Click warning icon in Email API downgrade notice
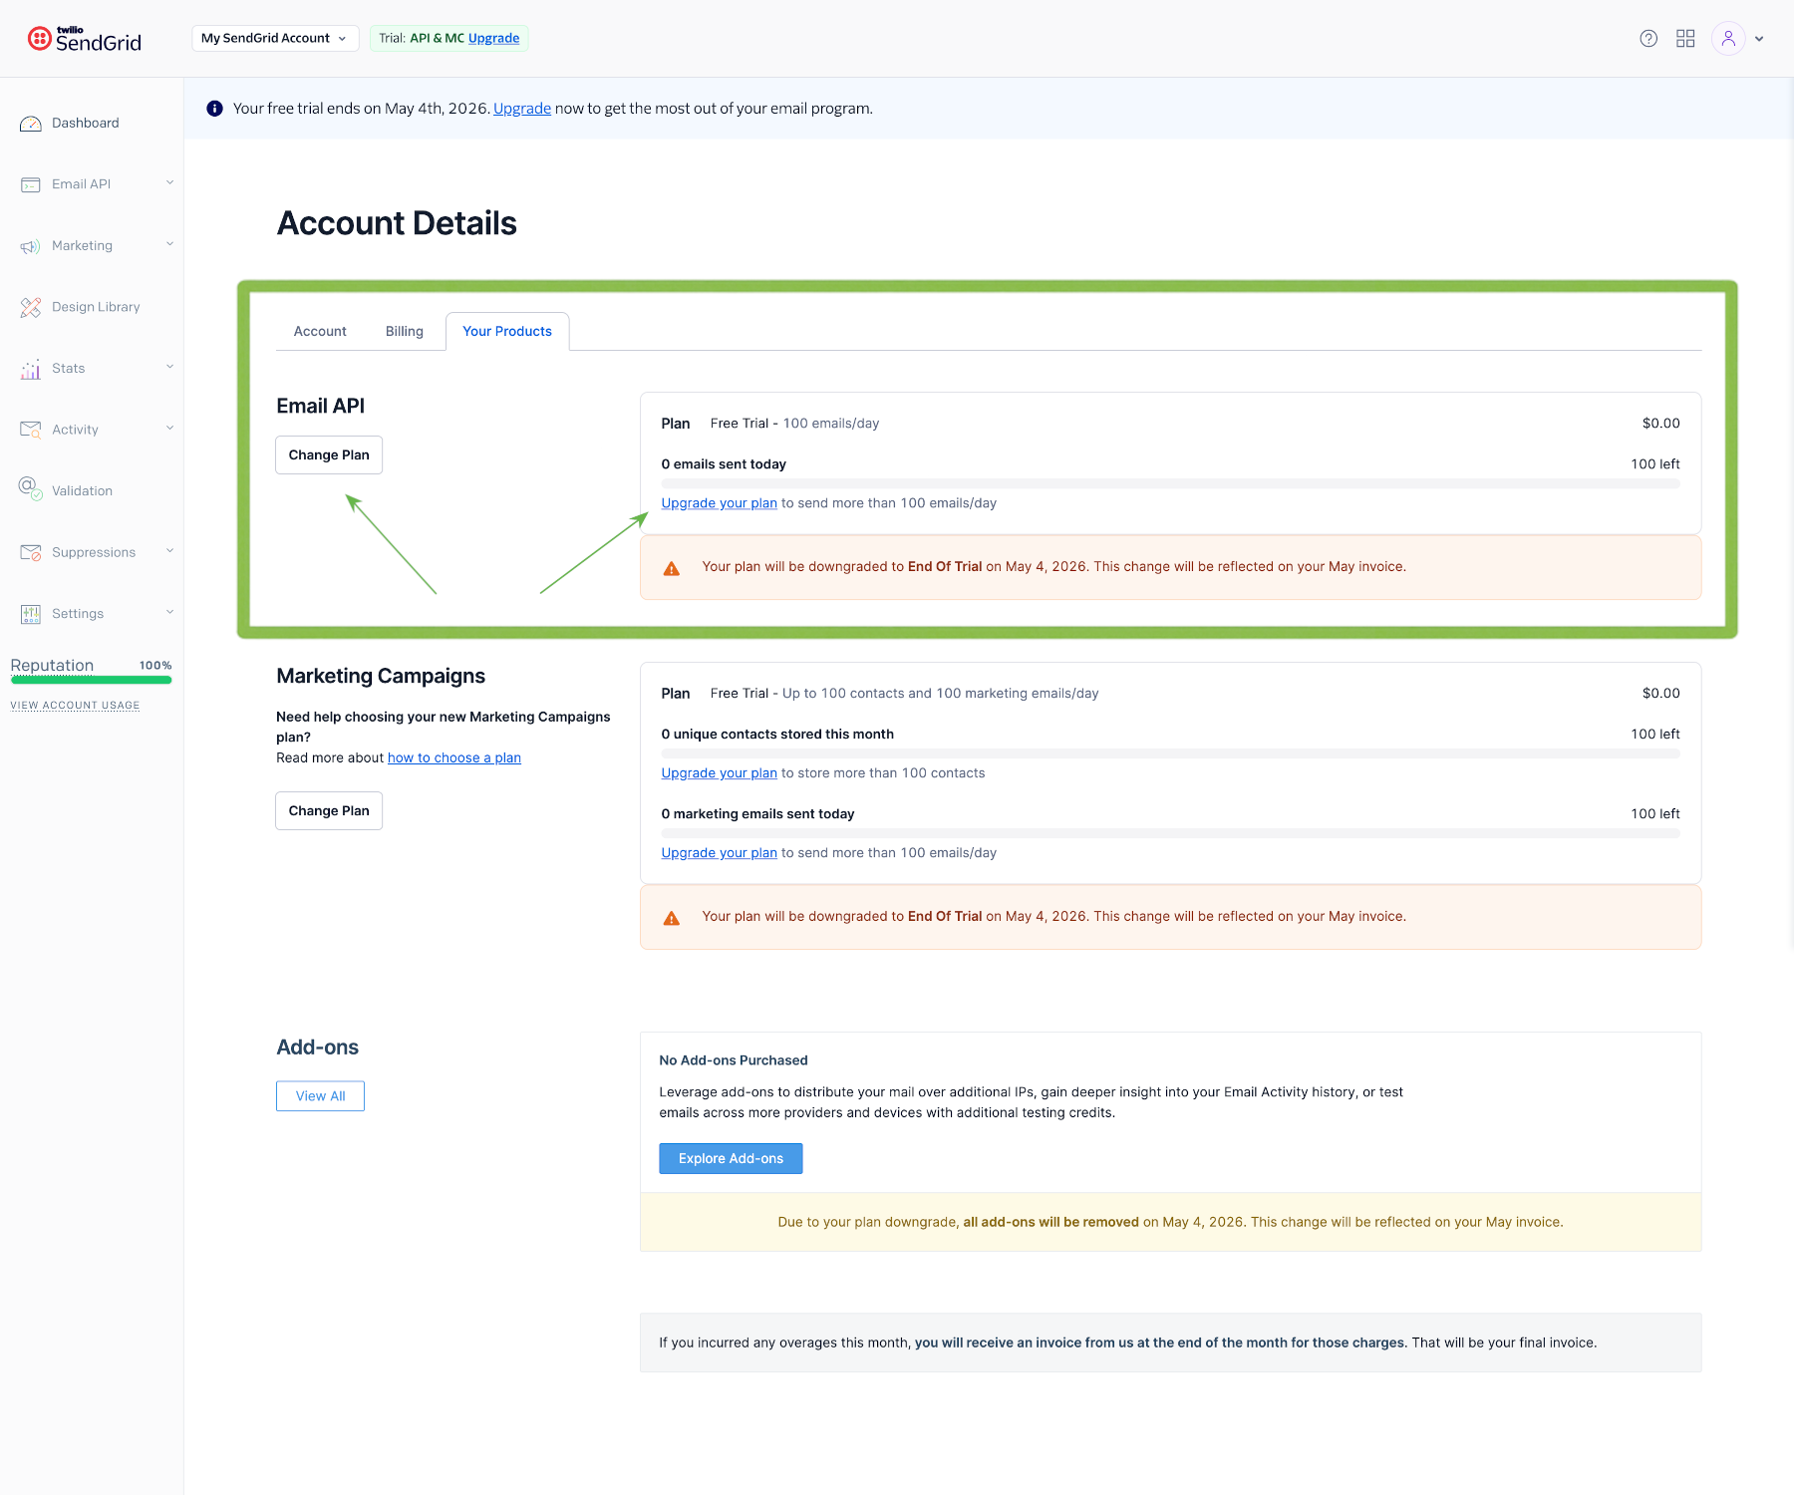 672,568
